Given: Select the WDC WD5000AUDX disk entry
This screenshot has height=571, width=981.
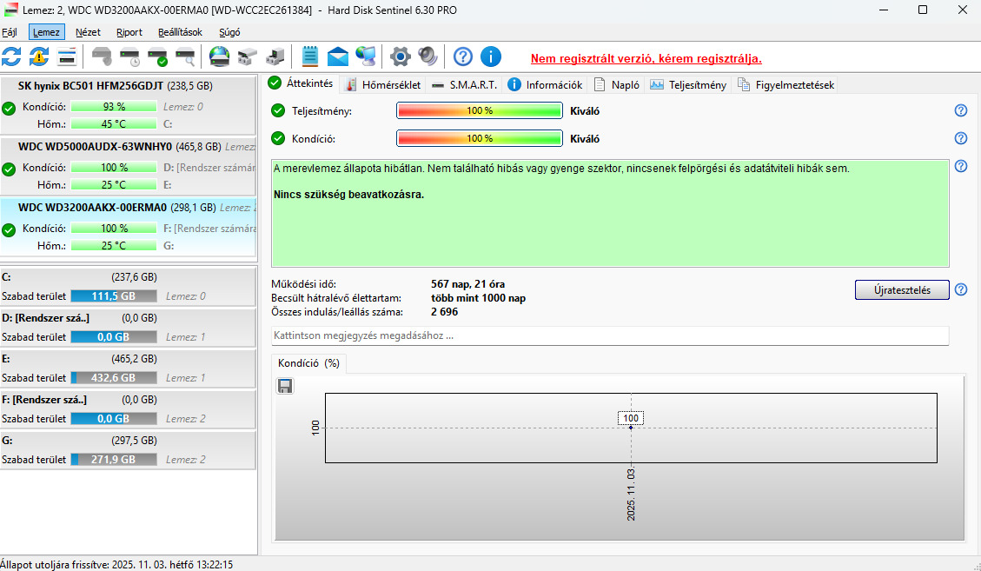Looking at the screenshot, I should coord(129,166).
